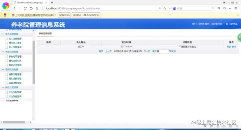This screenshot has width=241, height=130.
Task: Select the 事故记录管理 content tab above the table
Action: point(45,34)
